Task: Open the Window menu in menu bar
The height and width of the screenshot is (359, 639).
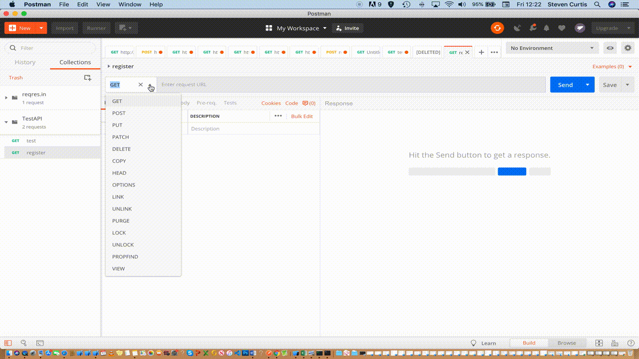Action: [129, 4]
